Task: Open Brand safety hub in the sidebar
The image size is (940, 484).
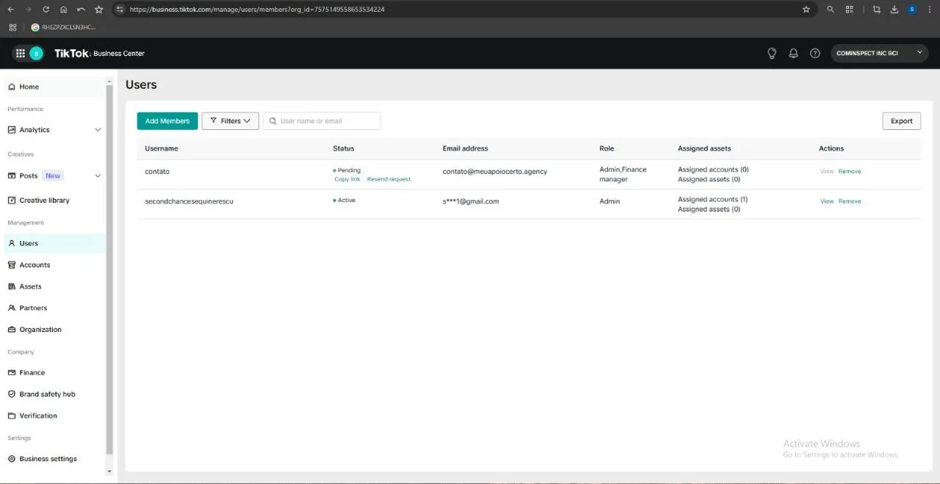Action: [x=55, y=394]
